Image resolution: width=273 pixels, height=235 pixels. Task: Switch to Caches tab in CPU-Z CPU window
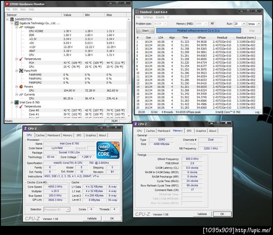[x=40, y=135]
